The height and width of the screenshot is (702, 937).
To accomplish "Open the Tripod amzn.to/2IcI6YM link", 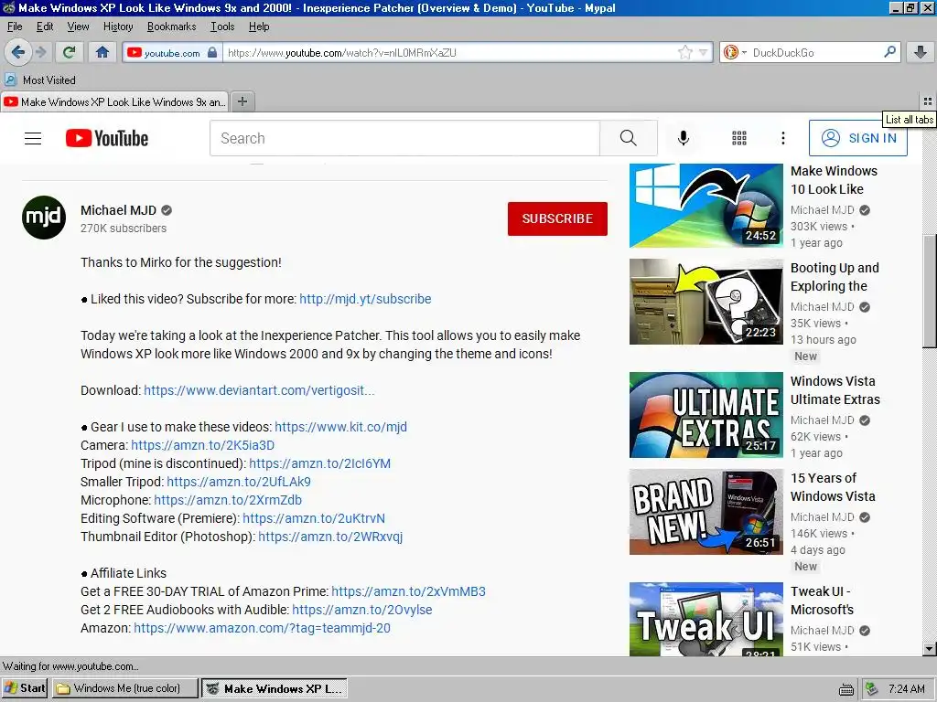I will [x=319, y=463].
